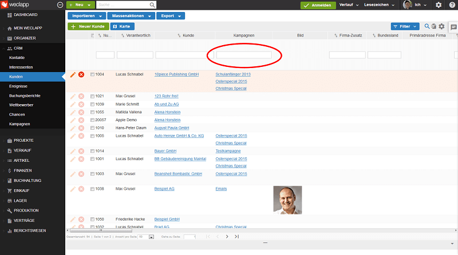
Task: Open table search magnifier icon
Action: (x=427, y=26)
